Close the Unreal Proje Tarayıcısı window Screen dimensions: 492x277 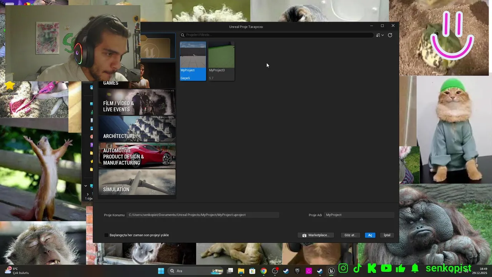coord(393,26)
